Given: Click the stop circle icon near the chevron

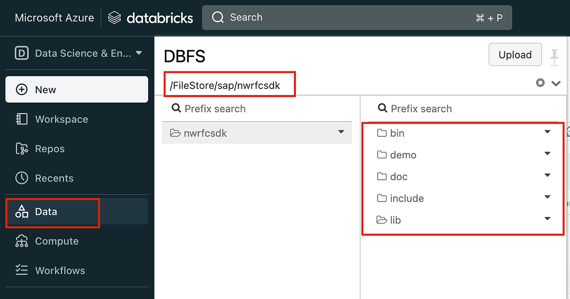Looking at the screenshot, I should [541, 82].
